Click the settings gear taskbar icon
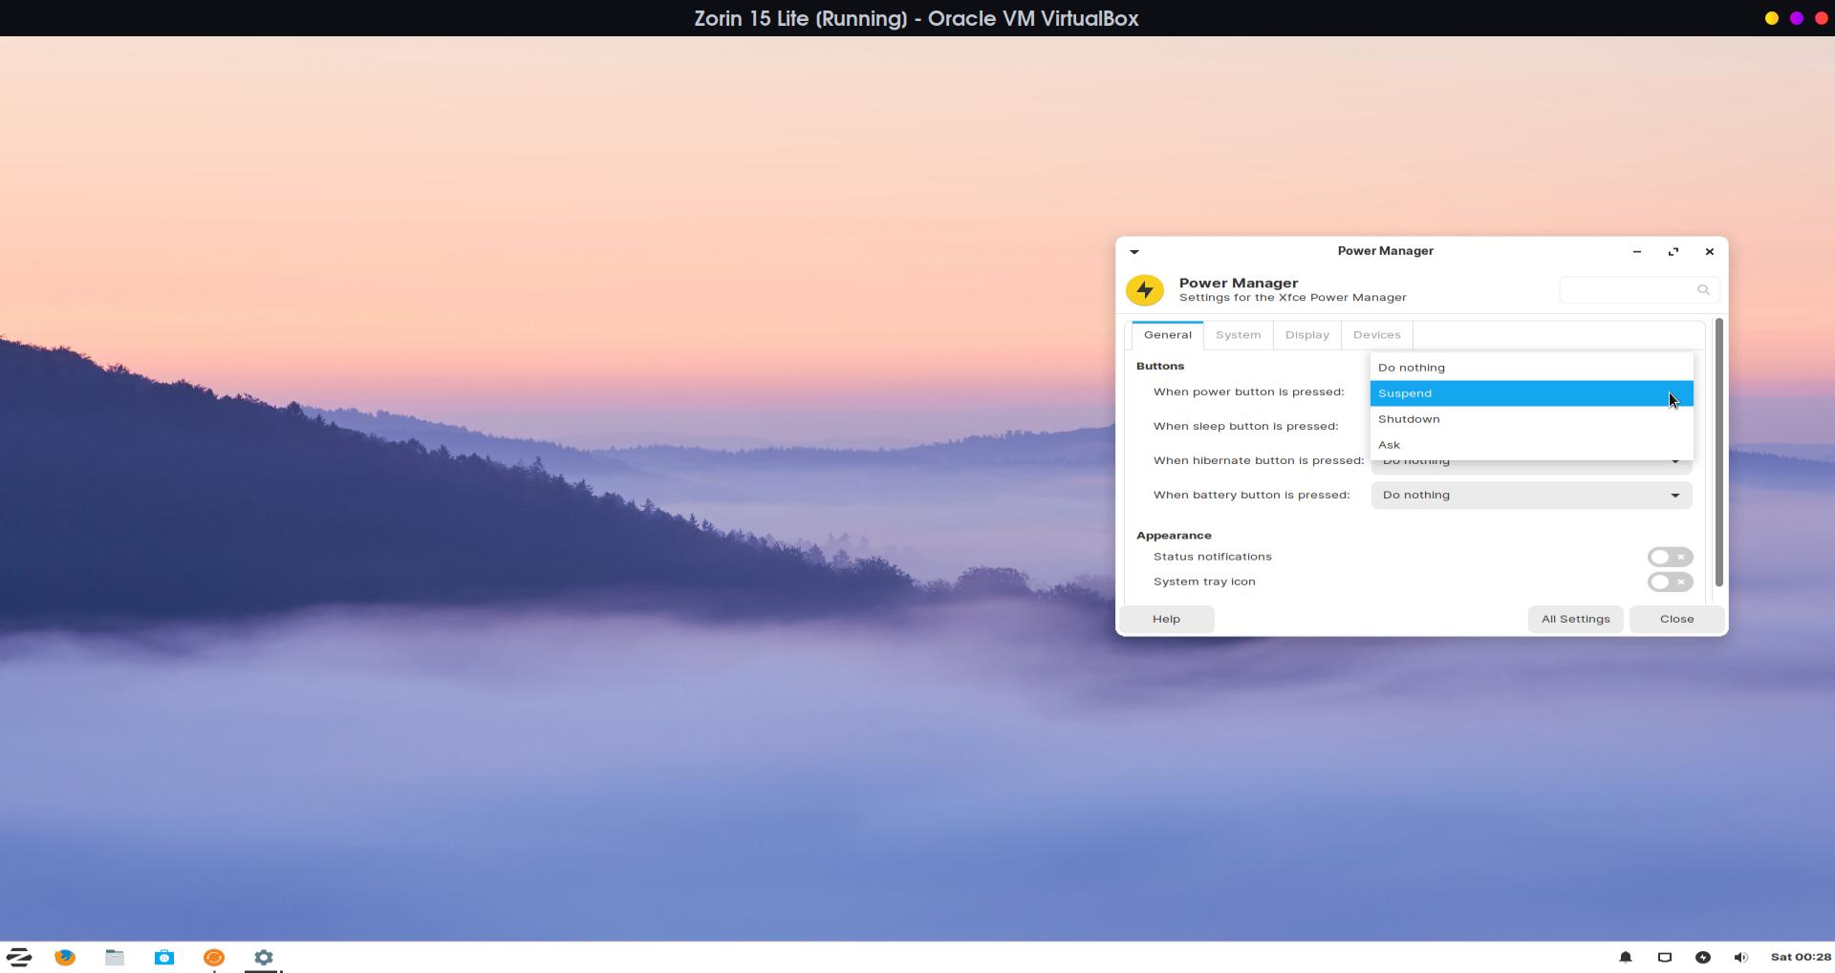 [264, 957]
